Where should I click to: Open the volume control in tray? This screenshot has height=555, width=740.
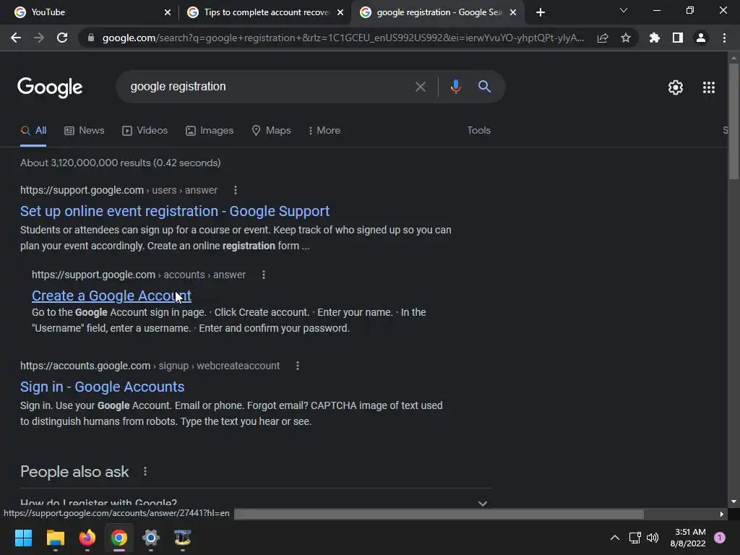click(653, 538)
